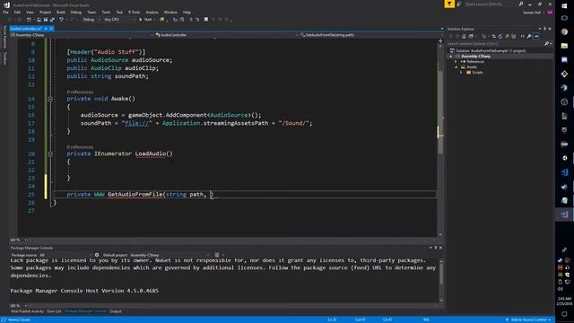The width and height of the screenshot is (574, 323).
Task: Click the Solution Explorer Properties wrench icon
Action: pos(529,36)
